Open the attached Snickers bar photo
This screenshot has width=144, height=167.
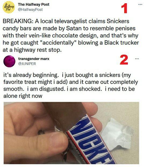pos(71,133)
